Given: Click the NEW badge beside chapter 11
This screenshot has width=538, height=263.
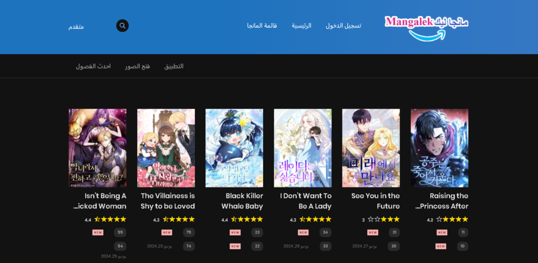Looking at the screenshot, I should [442, 232].
